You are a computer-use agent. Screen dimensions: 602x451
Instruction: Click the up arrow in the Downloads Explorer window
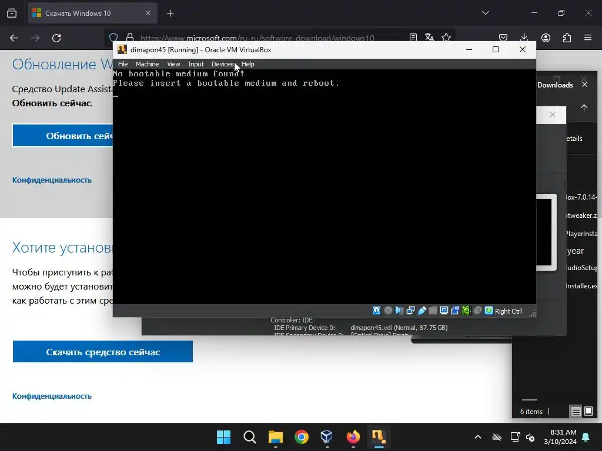(x=584, y=108)
